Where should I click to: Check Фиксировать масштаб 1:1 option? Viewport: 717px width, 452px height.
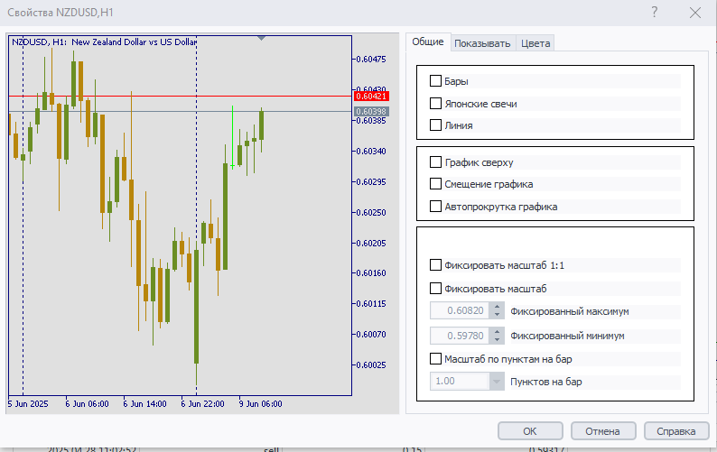click(x=435, y=265)
